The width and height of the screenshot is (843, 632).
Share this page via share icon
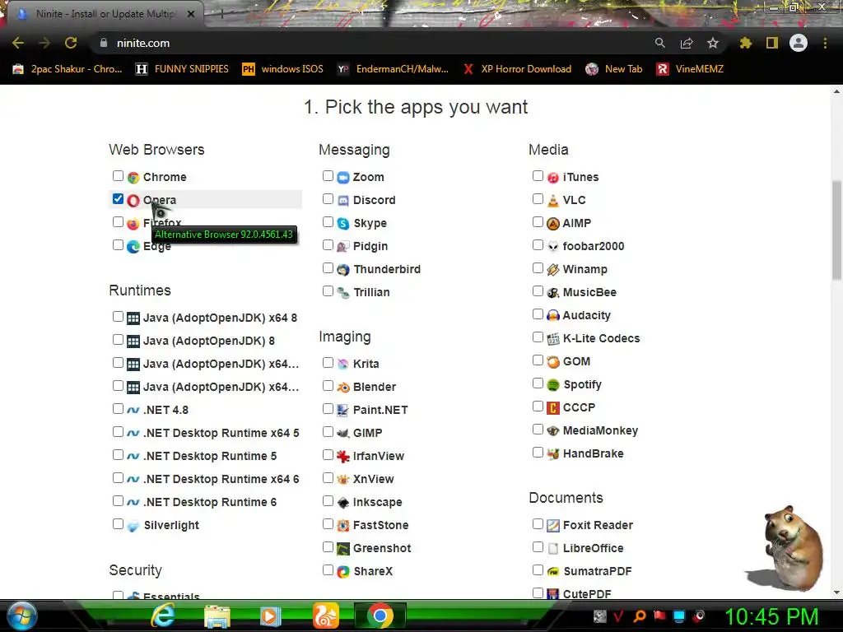click(x=686, y=43)
